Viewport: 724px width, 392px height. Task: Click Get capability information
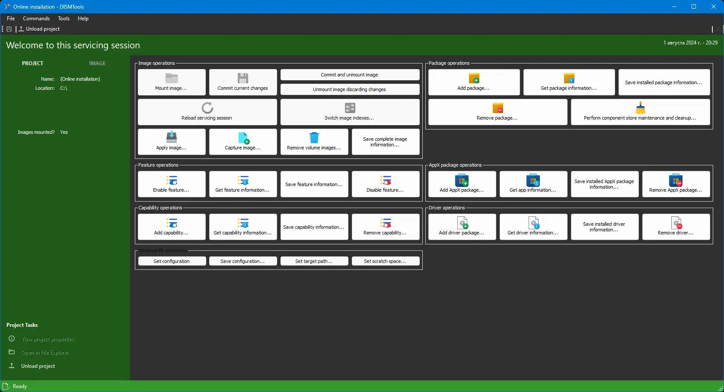coord(243,227)
